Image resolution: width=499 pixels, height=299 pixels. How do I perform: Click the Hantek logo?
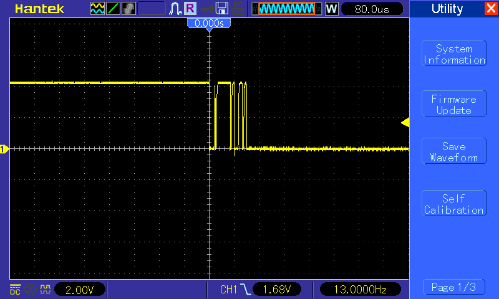pos(39,9)
